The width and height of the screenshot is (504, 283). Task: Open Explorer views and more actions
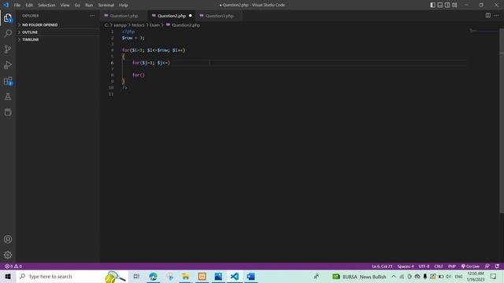tap(92, 16)
